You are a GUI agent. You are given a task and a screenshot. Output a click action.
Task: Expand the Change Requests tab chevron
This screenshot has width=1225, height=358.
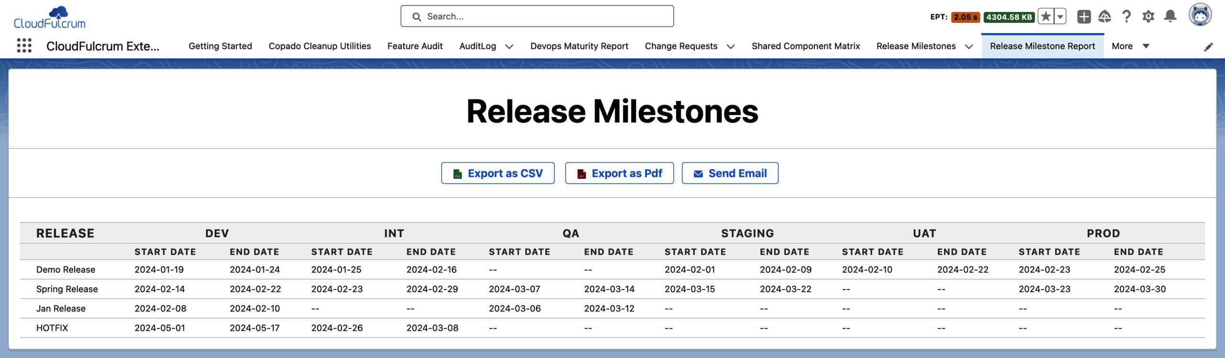click(731, 46)
